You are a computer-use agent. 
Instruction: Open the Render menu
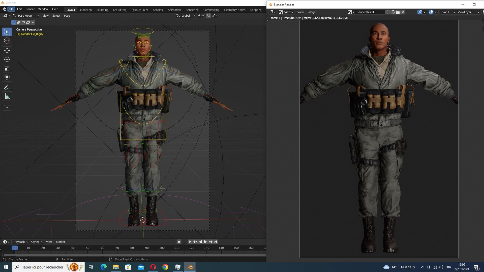[x=30, y=9]
